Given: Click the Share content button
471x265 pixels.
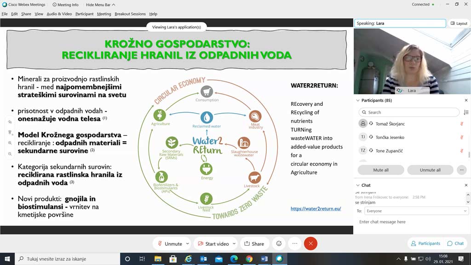Looking at the screenshot, I should 254,244.
